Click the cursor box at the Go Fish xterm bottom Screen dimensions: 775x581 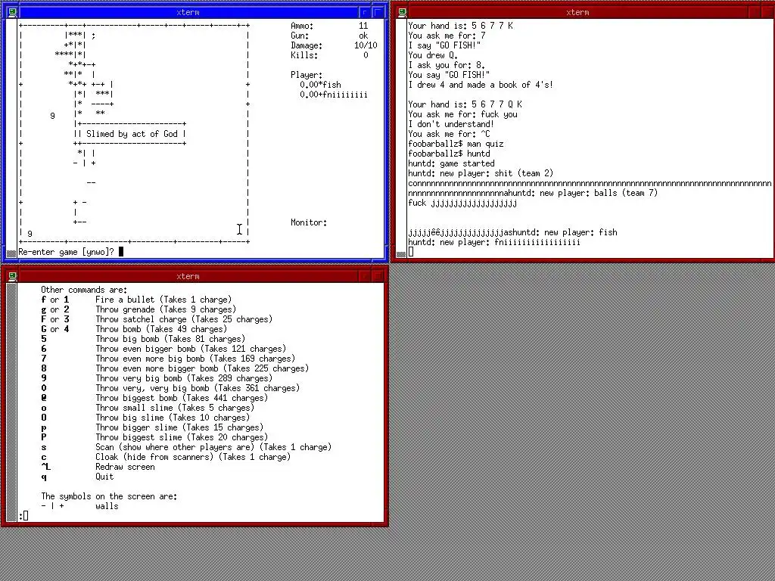[x=411, y=252]
